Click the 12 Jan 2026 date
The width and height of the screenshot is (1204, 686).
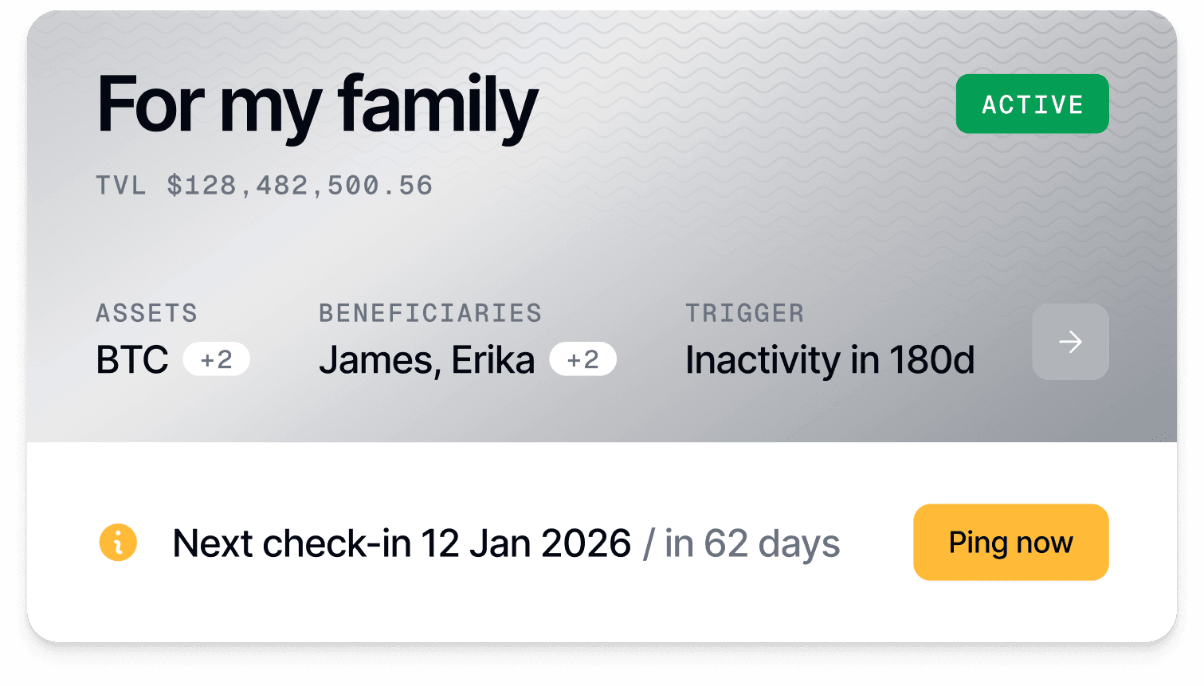pyautogui.click(x=526, y=543)
